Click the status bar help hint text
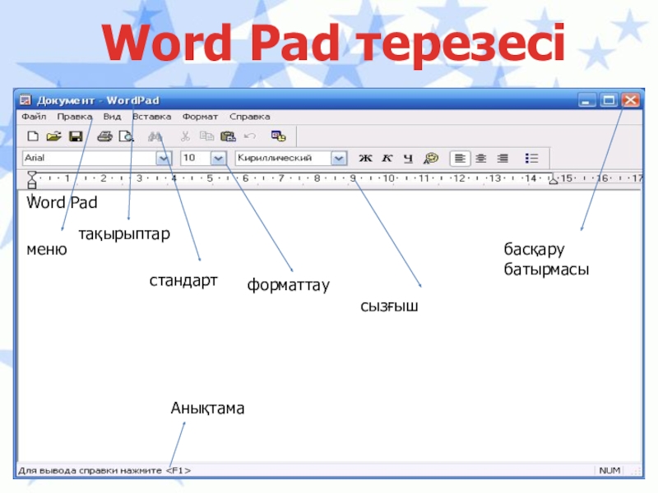Image resolution: width=658 pixels, height=493 pixels. (x=104, y=470)
